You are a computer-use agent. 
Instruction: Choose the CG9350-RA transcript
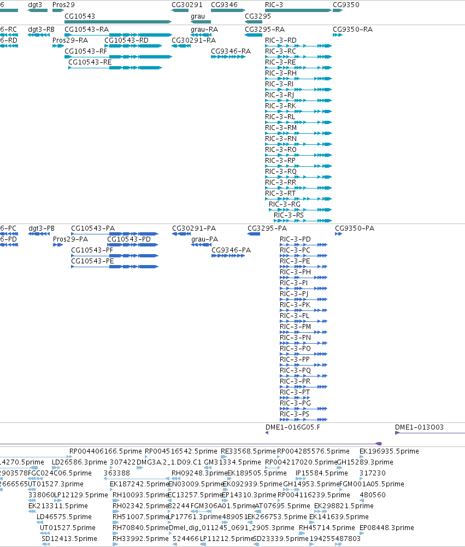(x=338, y=35)
